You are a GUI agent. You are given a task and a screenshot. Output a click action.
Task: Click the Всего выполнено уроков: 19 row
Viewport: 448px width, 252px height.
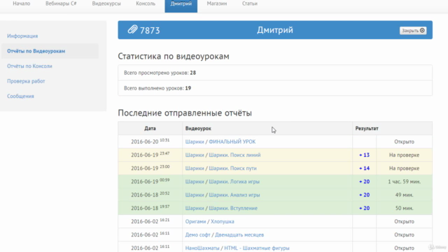275,88
